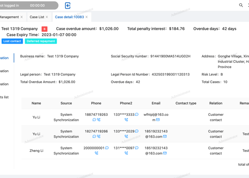Call phone number 18874719263
Screen dimensions: 249x178
coord(99,120)
